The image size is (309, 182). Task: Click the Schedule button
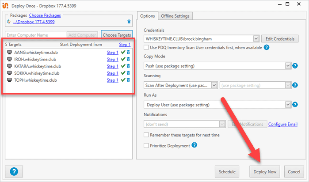[x=227, y=171]
